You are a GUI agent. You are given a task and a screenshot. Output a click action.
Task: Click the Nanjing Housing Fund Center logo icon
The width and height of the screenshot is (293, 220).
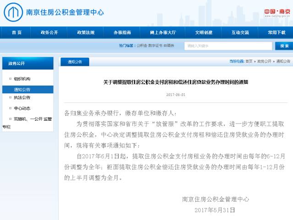[x=13, y=12]
